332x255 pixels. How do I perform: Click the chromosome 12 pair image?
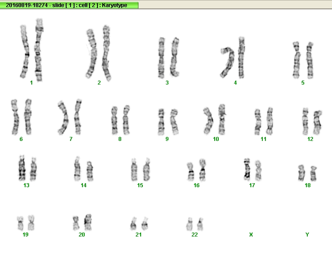coord(312,122)
